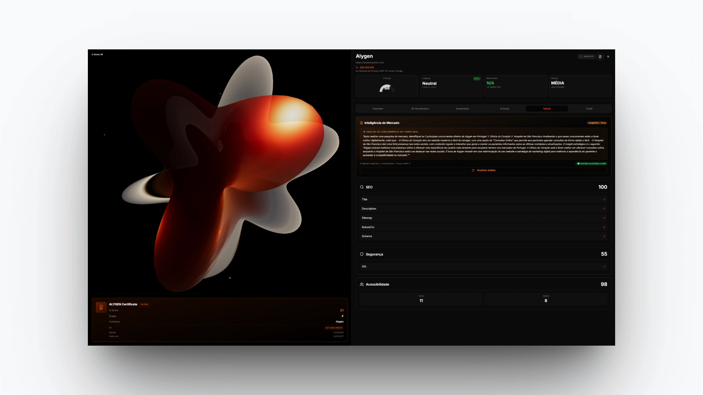The image size is (703, 395).
Task: Click the document export icon button
Action: (600, 57)
